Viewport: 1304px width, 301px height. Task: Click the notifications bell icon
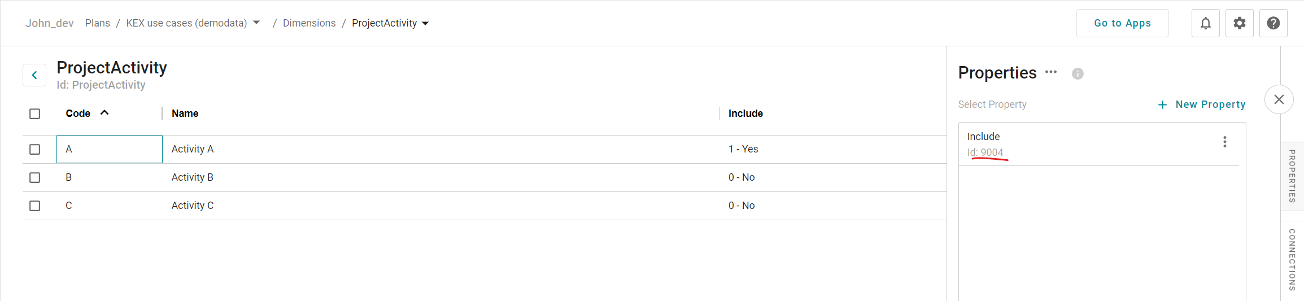[1205, 23]
